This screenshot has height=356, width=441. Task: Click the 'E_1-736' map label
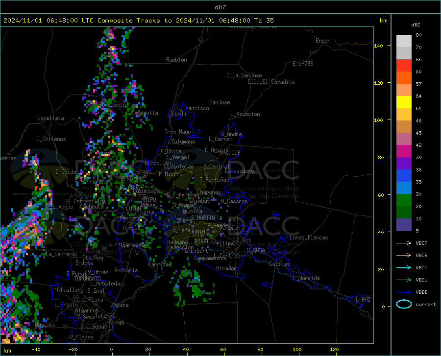pyautogui.click(x=303, y=64)
